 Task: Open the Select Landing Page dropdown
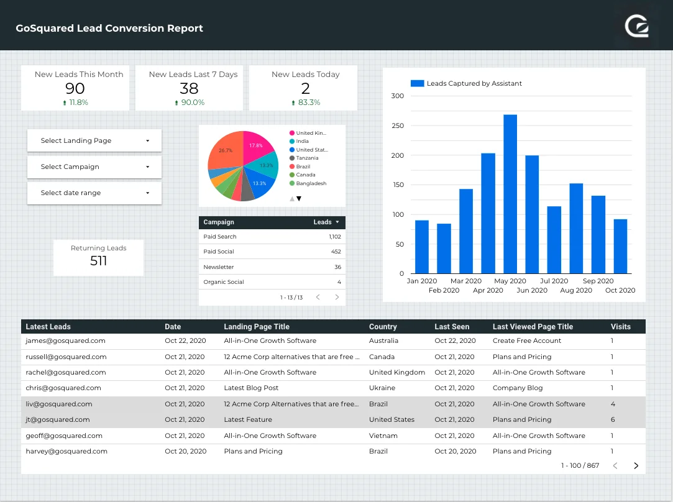(94, 140)
